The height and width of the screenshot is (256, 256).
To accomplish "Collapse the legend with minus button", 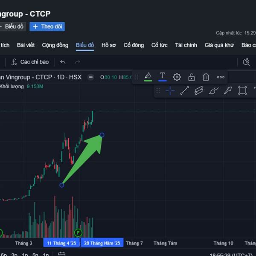I will tap(91, 77).
